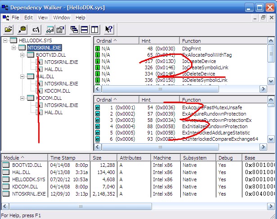
Task: Sort modules by the Subsystem column
Action: 198,158
